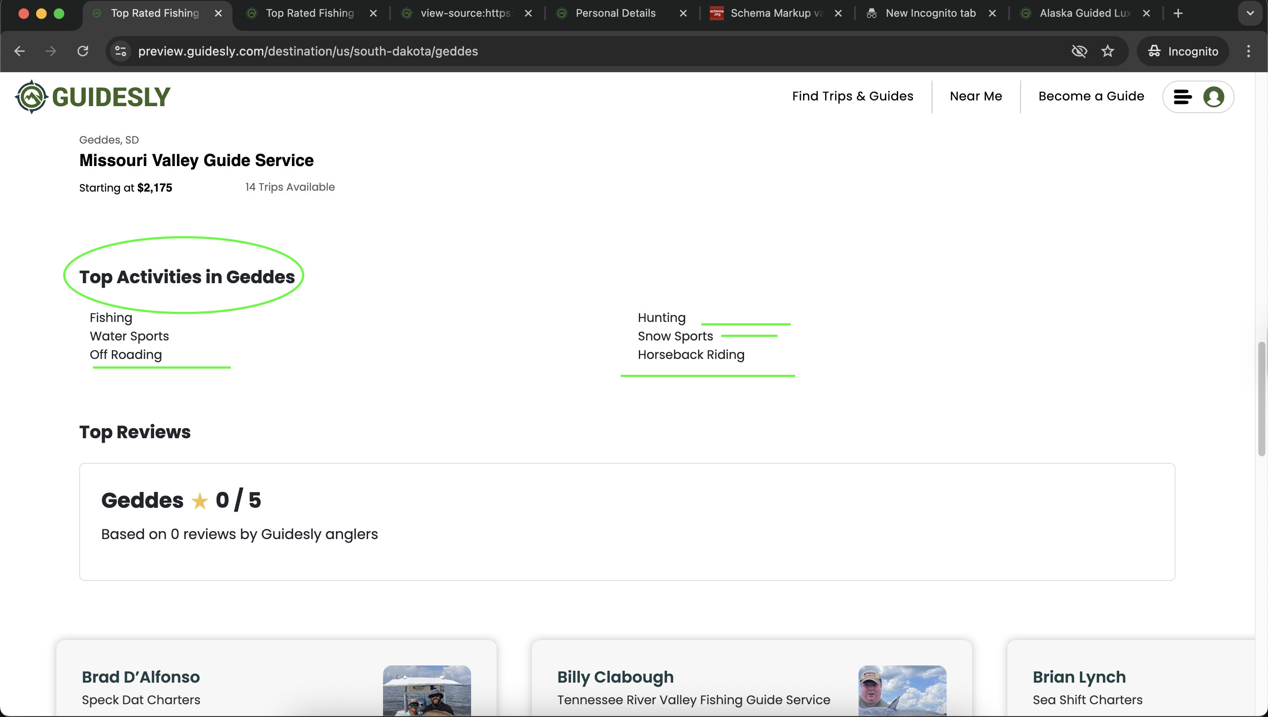The height and width of the screenshot is (717, 1268).
Task: Open the Horseback Riding activity
Action: [691, 355]
